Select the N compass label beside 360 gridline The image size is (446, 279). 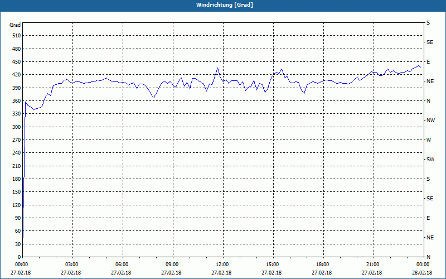tap(428, 101)
